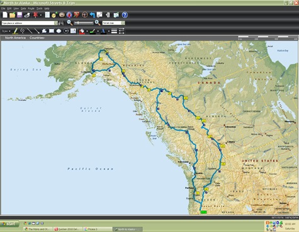
Task: Open the View menu
Action: pyautogui.click(x=16, y=9)
